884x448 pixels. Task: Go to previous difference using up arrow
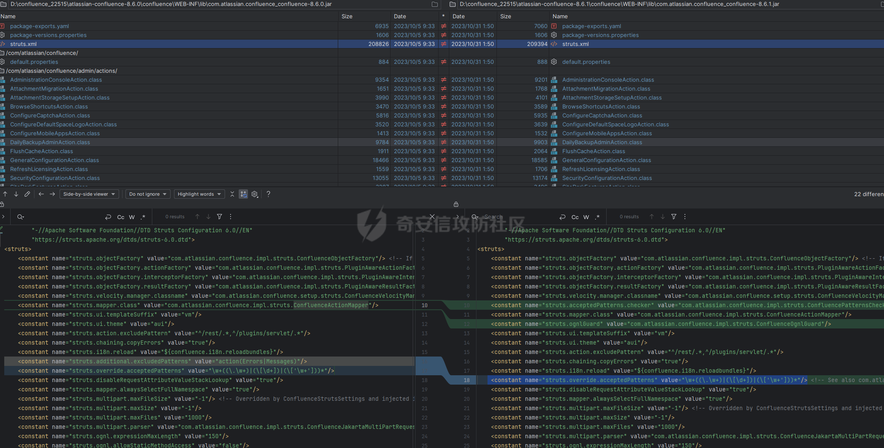point(5,194)
